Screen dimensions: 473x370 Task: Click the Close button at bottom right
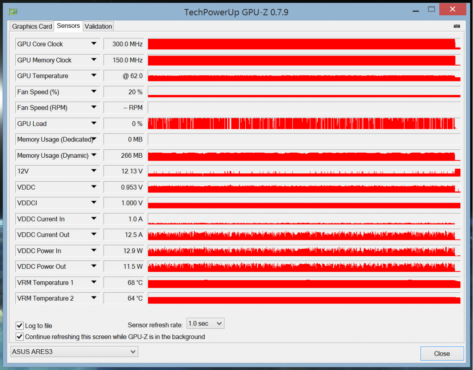point(442,353)
